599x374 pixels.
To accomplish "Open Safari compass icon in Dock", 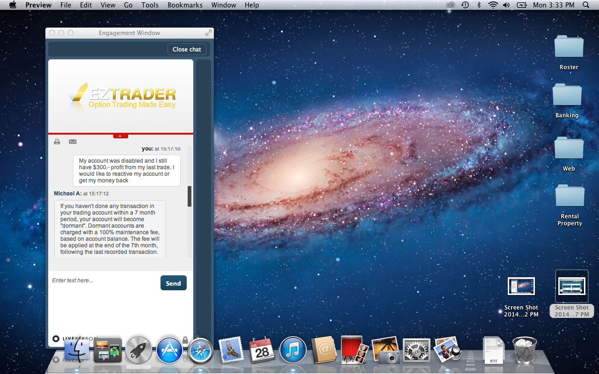I will click(x=200, y=350).
